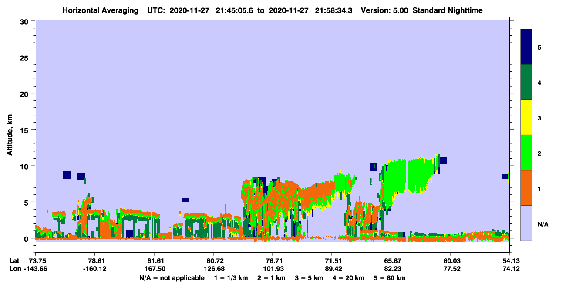Viewport: 566px width, 290px height.
Task: Click the 25 tick label on altitude axis
Action: point(25,57)
